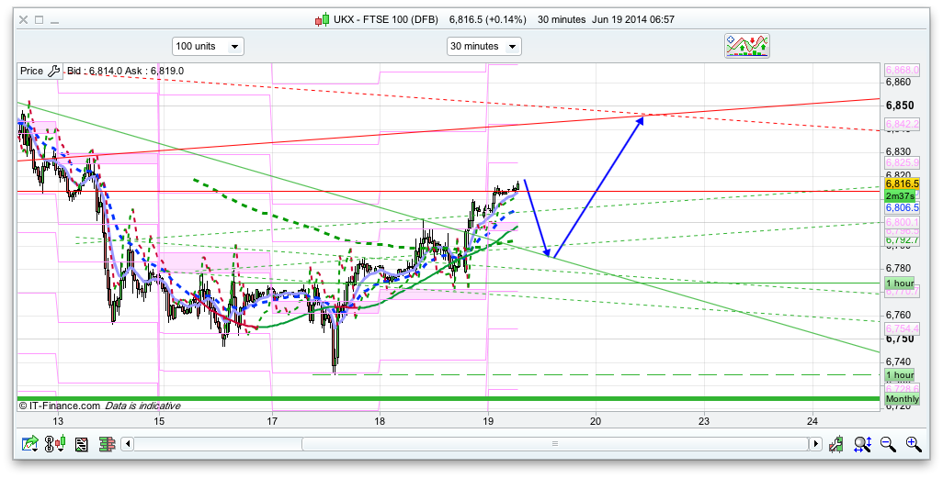The width and height of the screenshot is (943, 478).
Task: Open the 100 units dropdown
Action: coord(208,46)
